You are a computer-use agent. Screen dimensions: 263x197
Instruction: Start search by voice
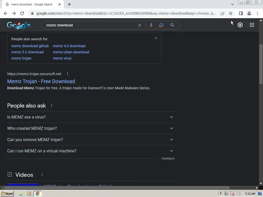[151, 25]
